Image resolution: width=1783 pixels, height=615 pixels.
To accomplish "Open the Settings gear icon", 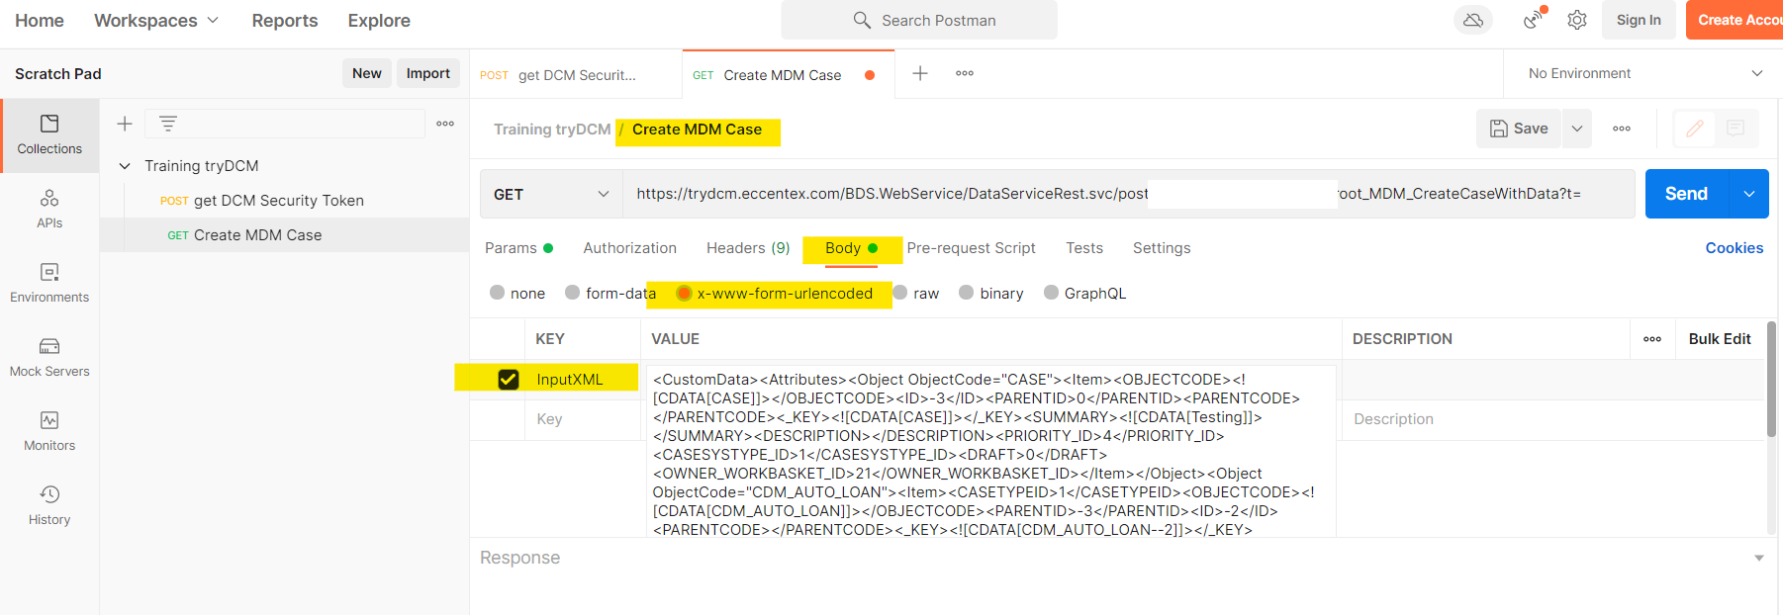I will [x=1577, y=20].
